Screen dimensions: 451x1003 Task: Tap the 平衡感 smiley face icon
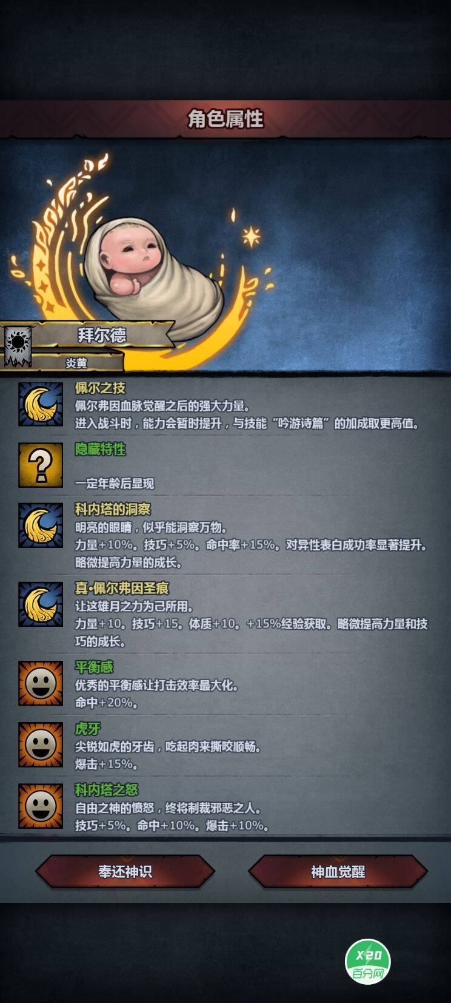pyautogui.click(x=41, y=683)
